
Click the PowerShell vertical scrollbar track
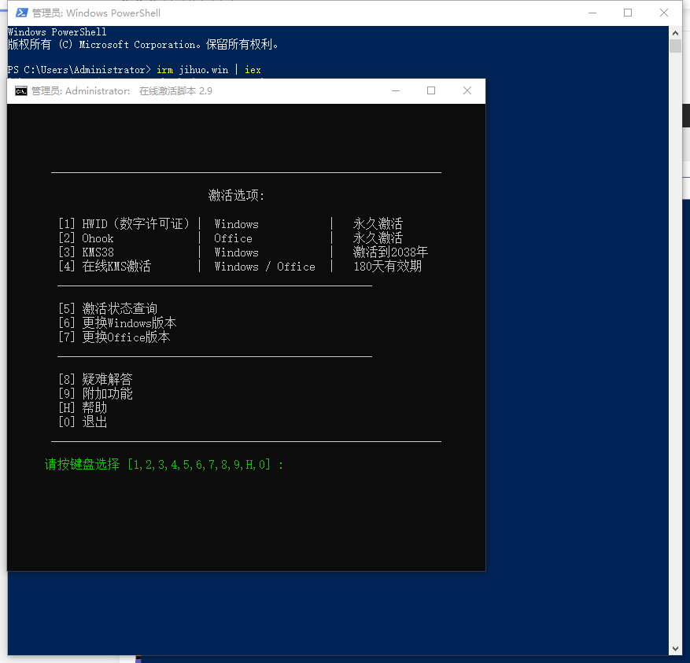click(675, 354)
